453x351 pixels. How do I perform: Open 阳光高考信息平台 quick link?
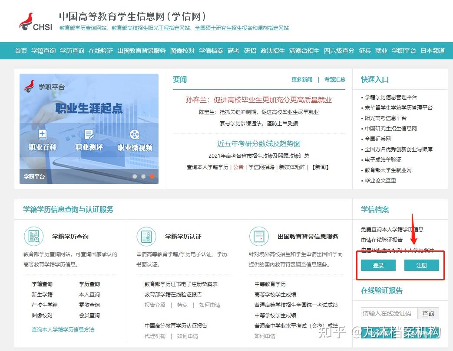pyautogui.click(x=385, y=118)
